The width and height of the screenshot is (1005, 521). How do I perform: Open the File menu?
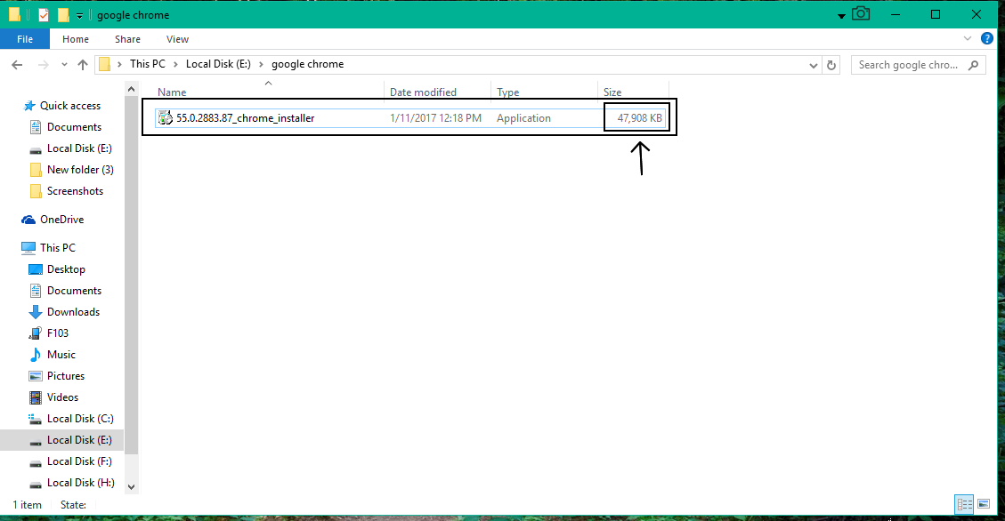[x=25, y=38]
